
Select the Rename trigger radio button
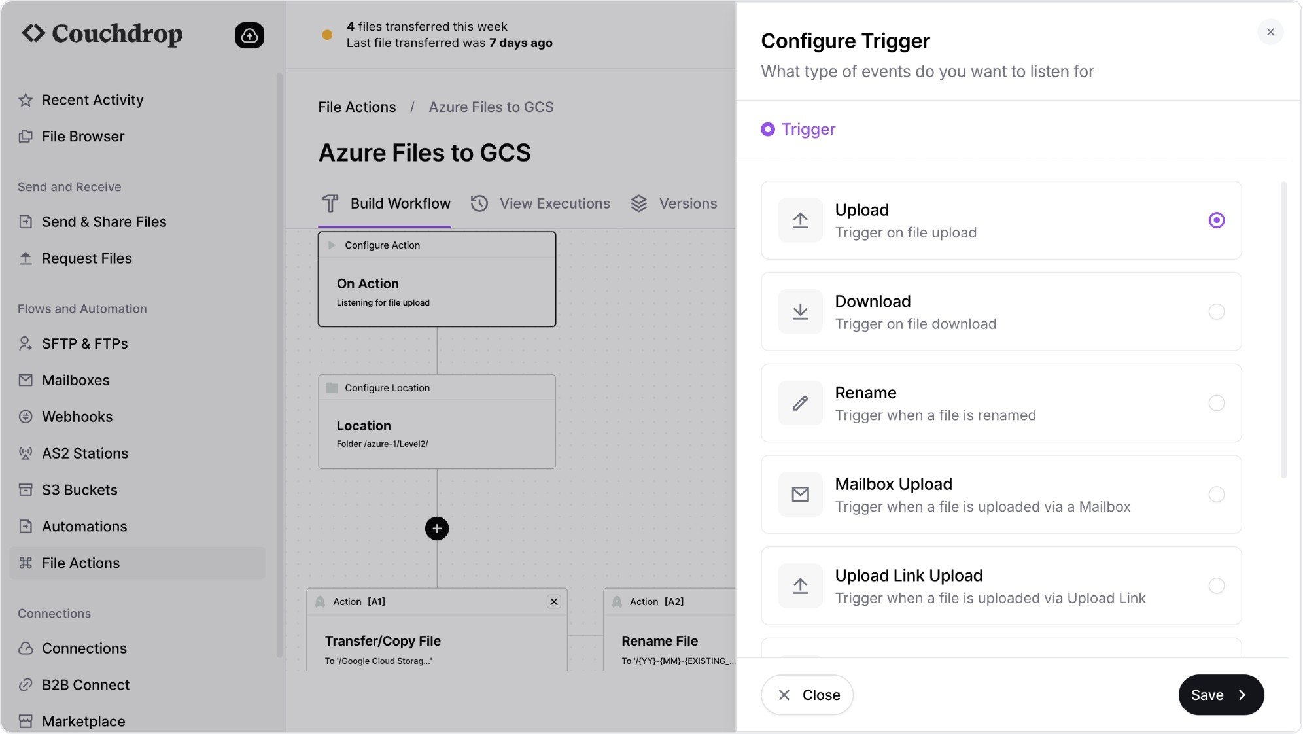click(x=1216, y=403)
